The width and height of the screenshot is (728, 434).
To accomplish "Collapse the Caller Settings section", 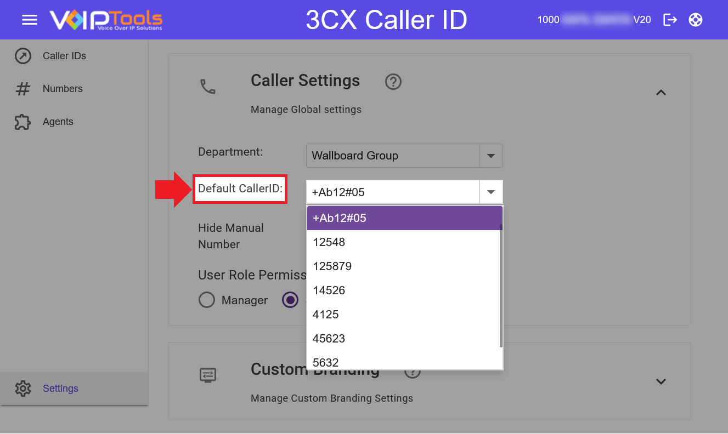I will click(x=661, y=92).
